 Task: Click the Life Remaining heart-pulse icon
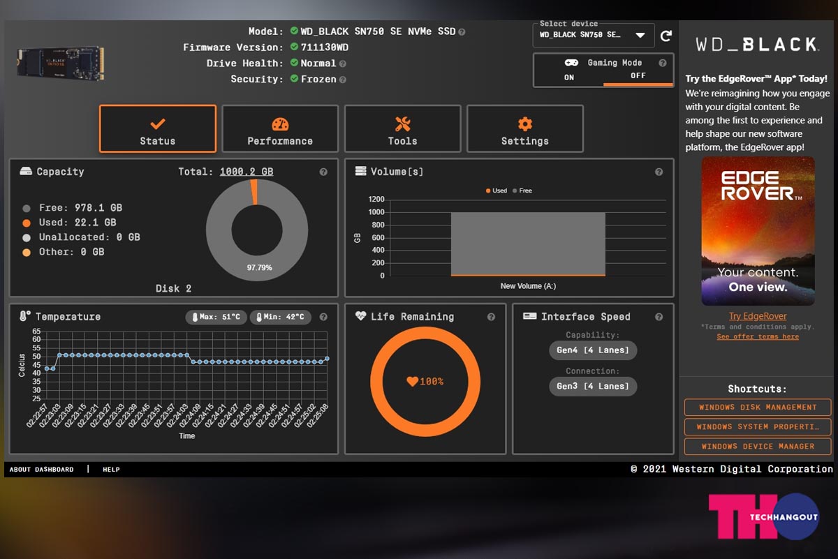pyautogui.click(x=360, y=316)
